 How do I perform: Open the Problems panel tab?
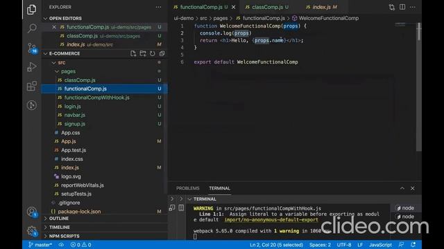188,188
